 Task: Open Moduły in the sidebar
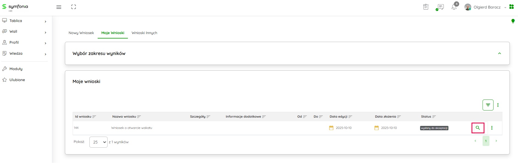[x=16, y=69]
